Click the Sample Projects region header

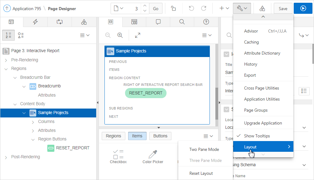[x=157, y=51]
